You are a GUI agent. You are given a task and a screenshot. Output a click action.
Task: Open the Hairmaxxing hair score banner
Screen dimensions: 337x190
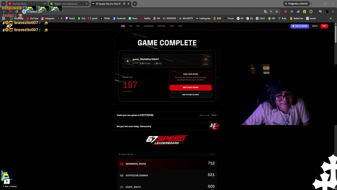167,126
